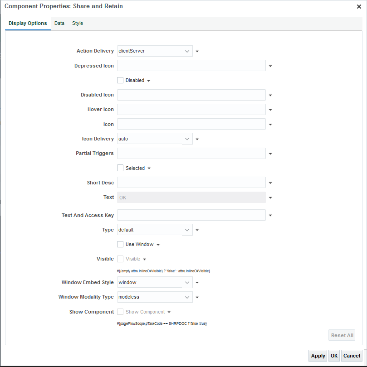Screen dimensions: 367x367
Task: Enable the Use Window checkbox
Action: coord(120,244)
